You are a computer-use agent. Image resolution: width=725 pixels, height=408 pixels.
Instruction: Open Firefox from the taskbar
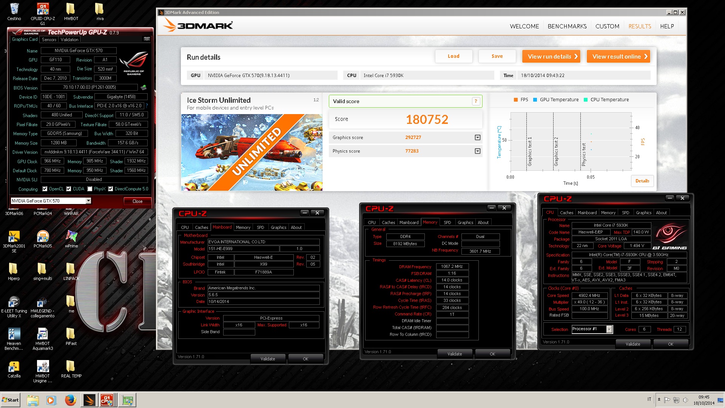click(x=70, y=400)
